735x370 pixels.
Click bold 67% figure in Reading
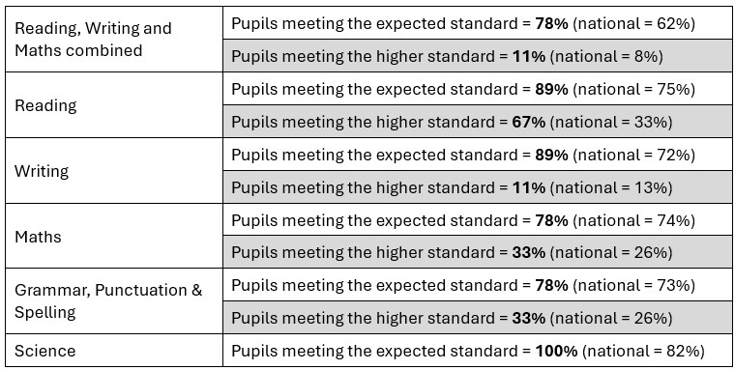529,122
